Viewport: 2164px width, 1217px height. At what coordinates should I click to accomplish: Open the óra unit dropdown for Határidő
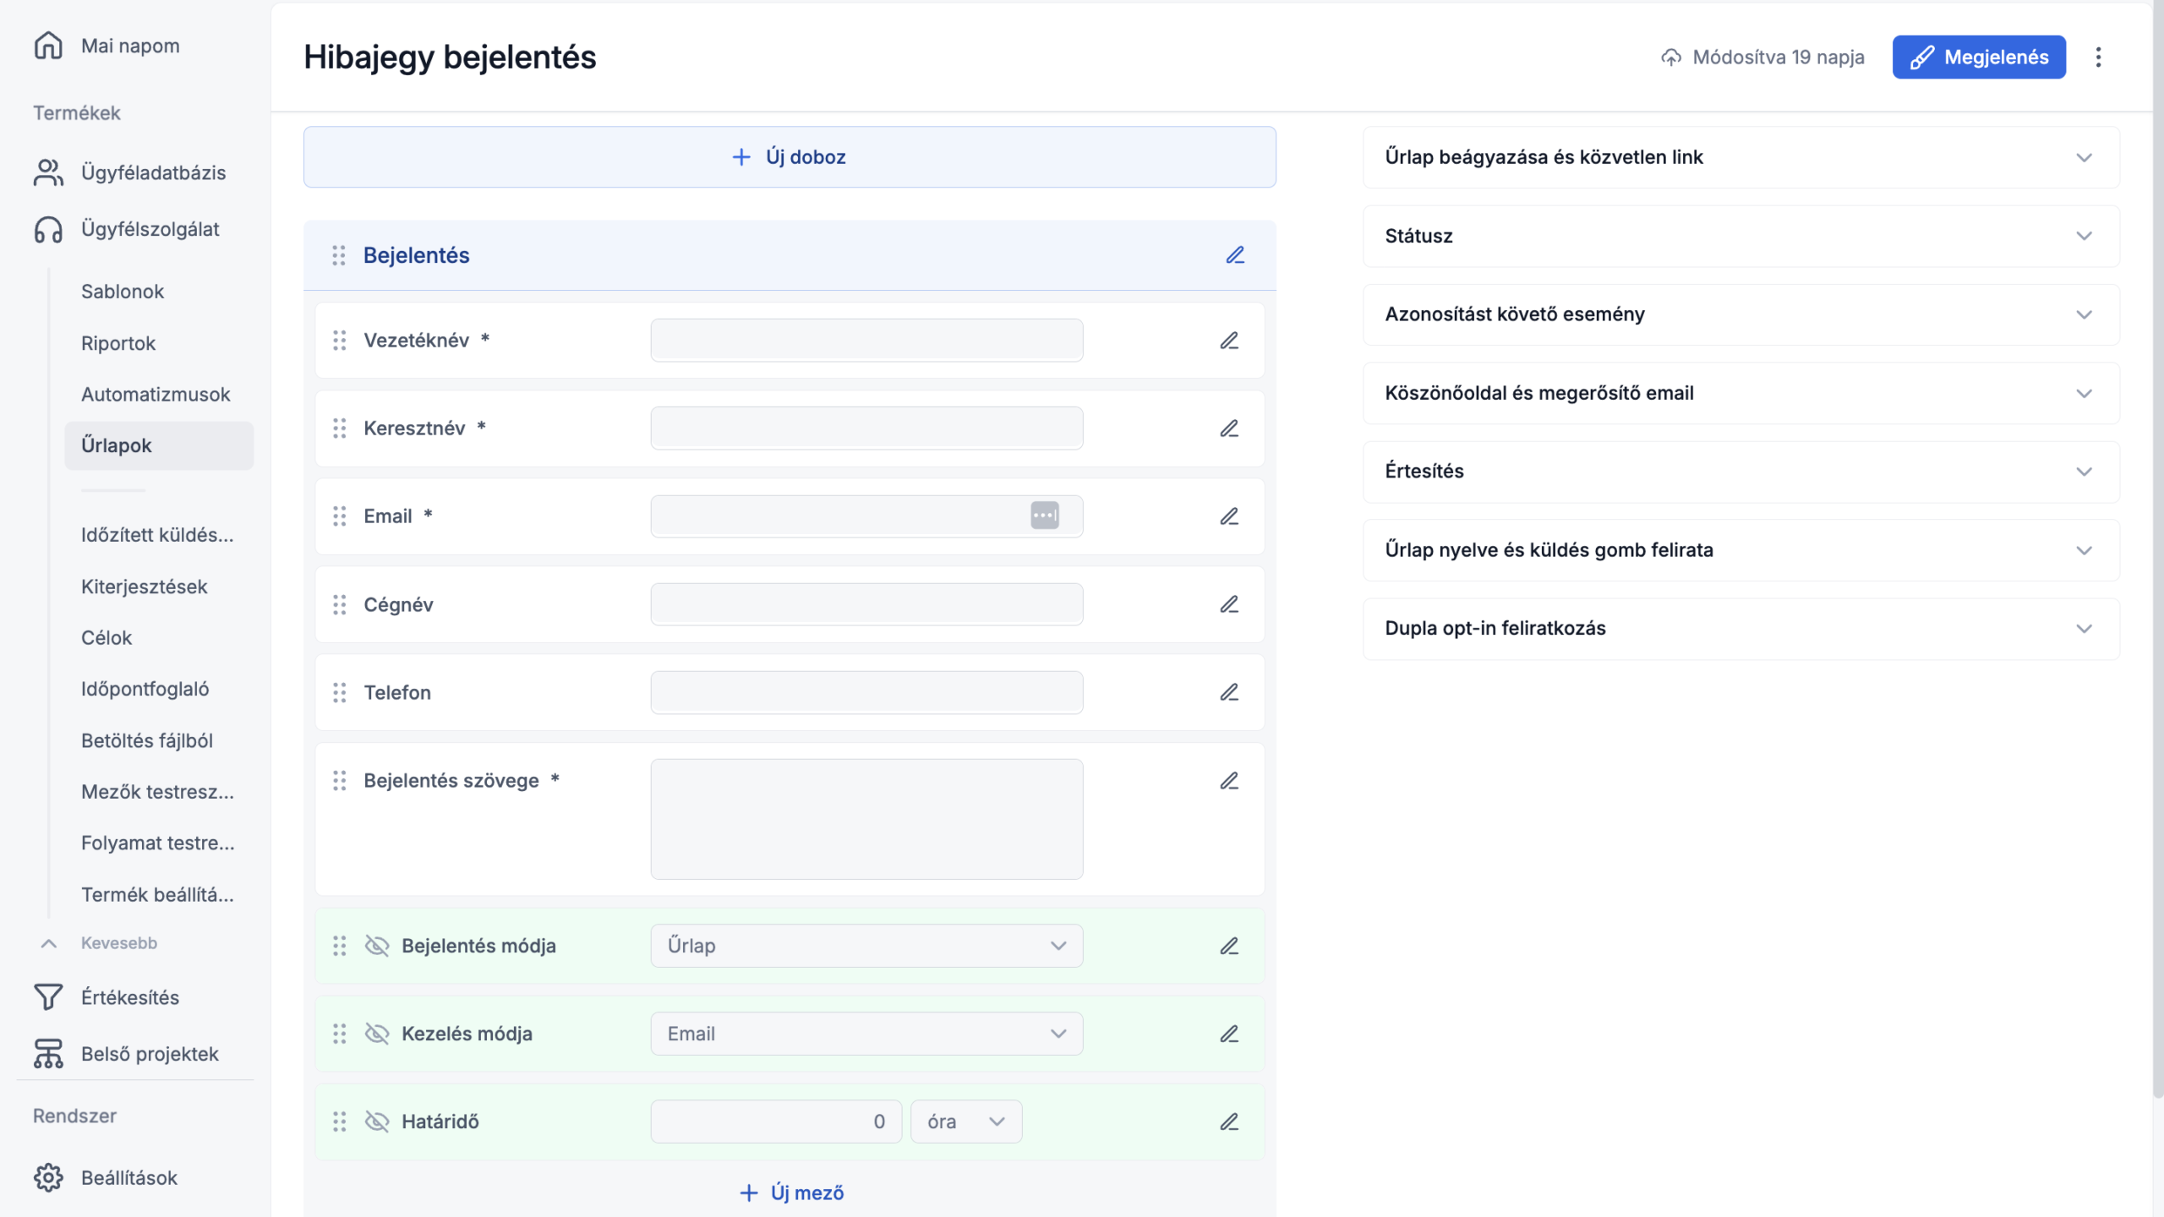[x=965, y=1121]
